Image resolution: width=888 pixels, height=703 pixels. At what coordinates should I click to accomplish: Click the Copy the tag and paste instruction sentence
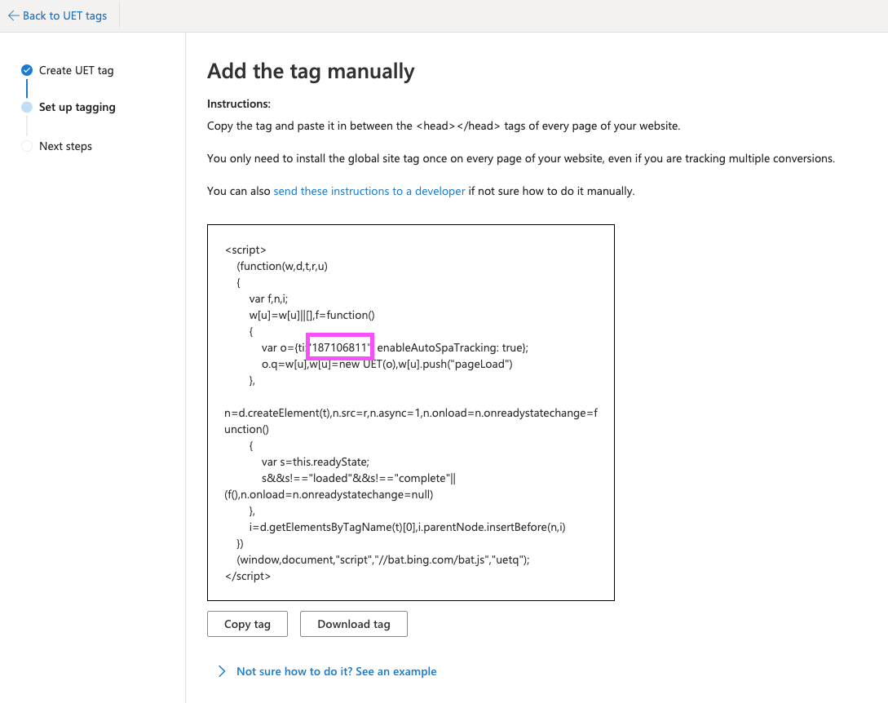[x=444, y=126]
